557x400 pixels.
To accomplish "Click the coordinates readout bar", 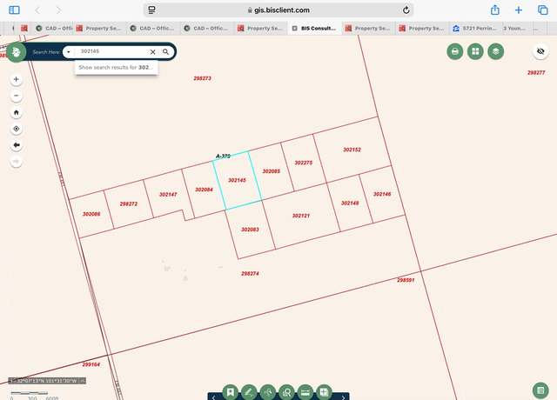I will tap(47, 381).
